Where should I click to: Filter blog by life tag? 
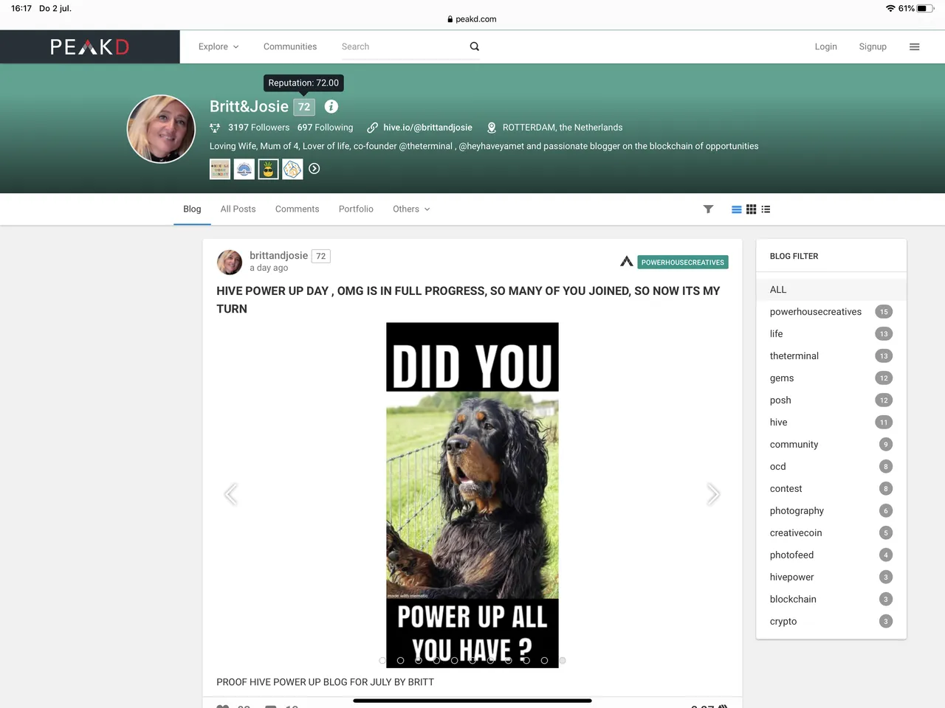coord(831,334)
